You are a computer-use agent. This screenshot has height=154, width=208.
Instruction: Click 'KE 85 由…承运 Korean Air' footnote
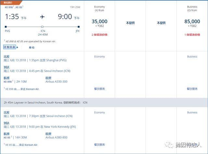click(21, 145)
